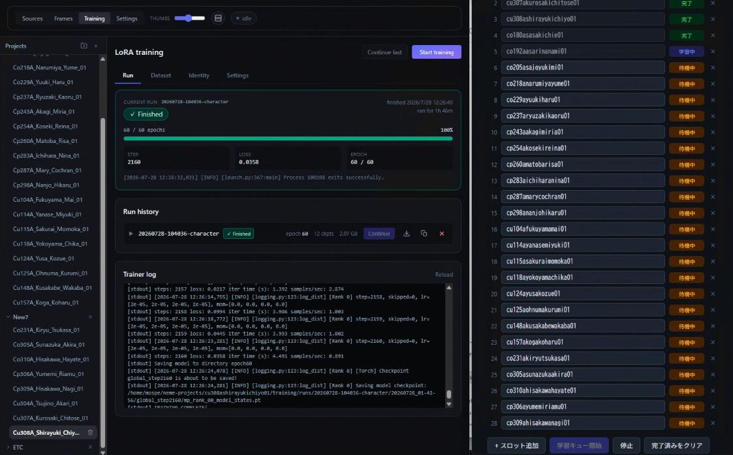Image resolution: width=733 pixels, height=455 pixels.
Task: Click the Trainer log scrollbar down arrow
Action: tap(449, 404)
